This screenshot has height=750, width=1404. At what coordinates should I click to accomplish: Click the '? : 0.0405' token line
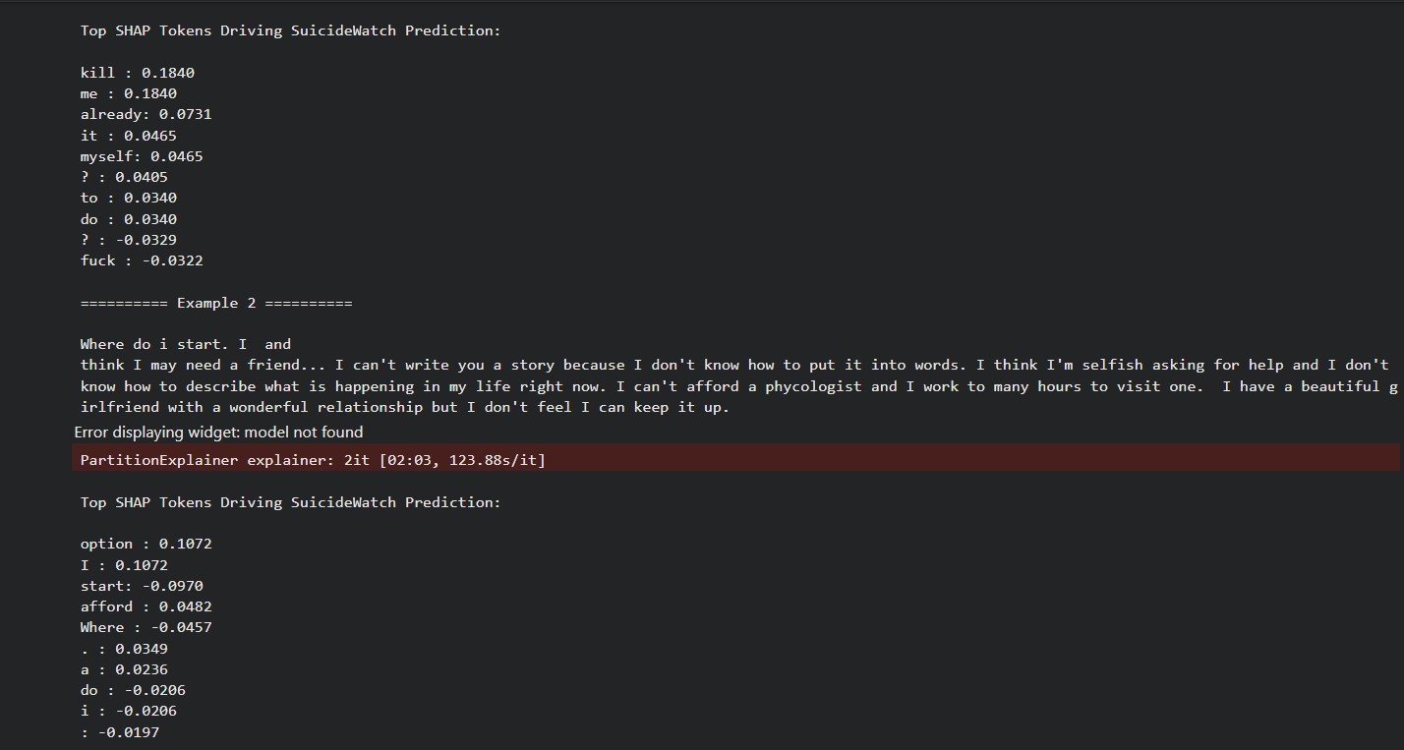point(124,177)
